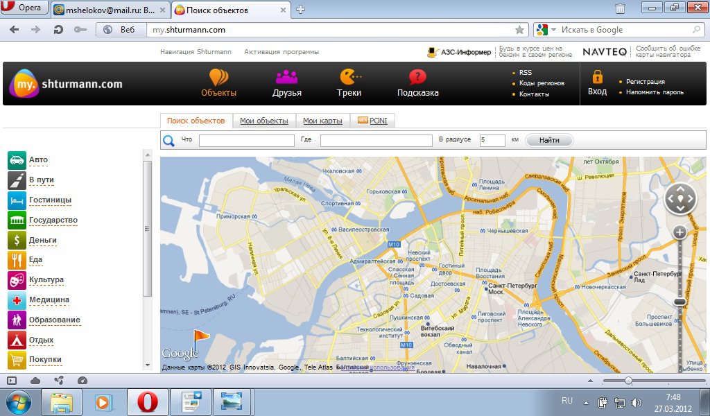Open the Друзья friends icon
This screenshot has width=710, height=416.
tap(286, 77)
